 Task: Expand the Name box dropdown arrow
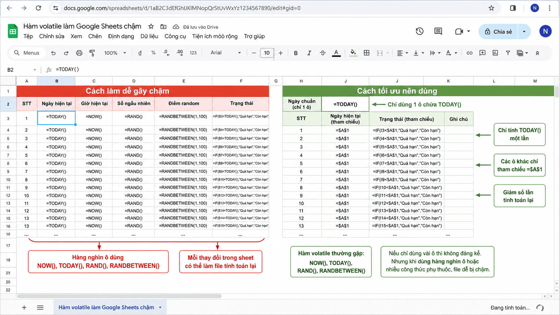pyautogui.click(x=34, y=70)
